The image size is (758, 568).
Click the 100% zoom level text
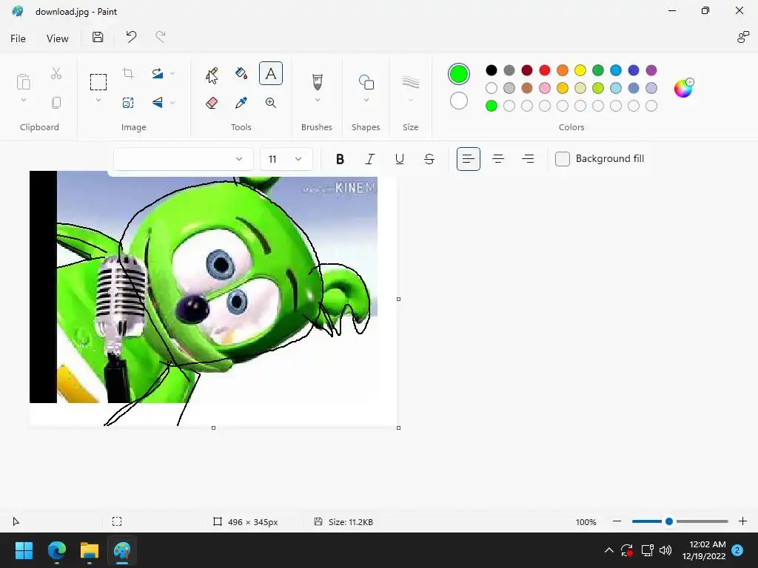[586, 521]
